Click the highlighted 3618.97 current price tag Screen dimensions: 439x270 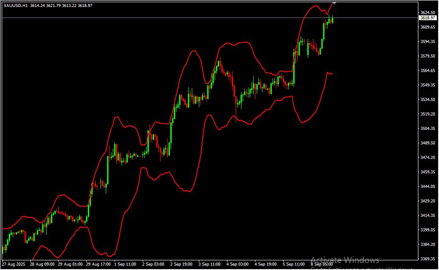(427, 18)
